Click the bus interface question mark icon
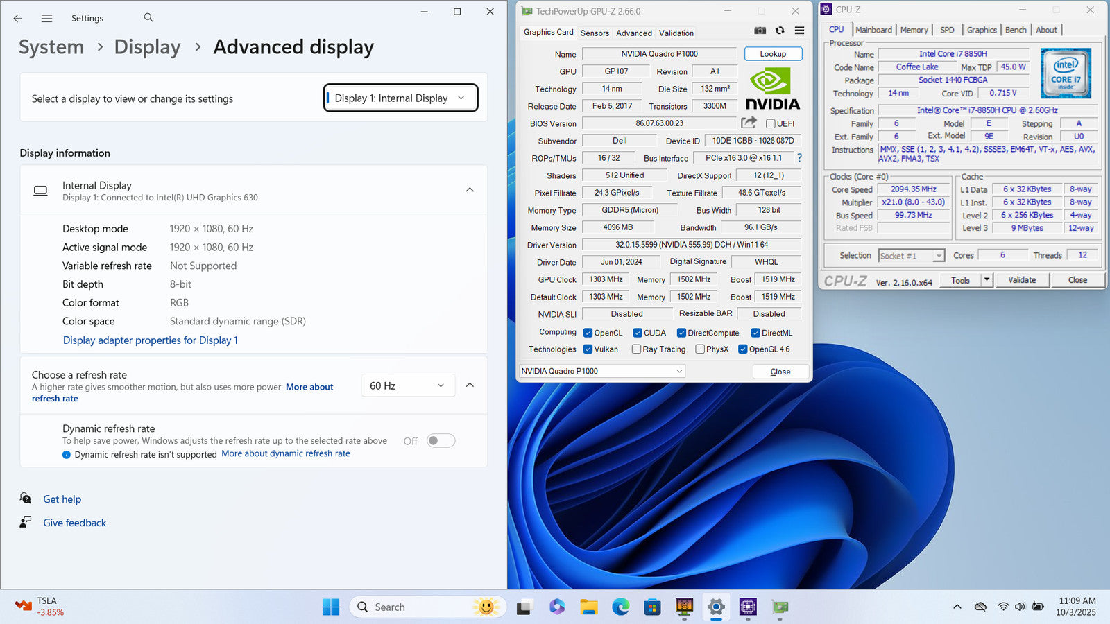 pos(799,158)
